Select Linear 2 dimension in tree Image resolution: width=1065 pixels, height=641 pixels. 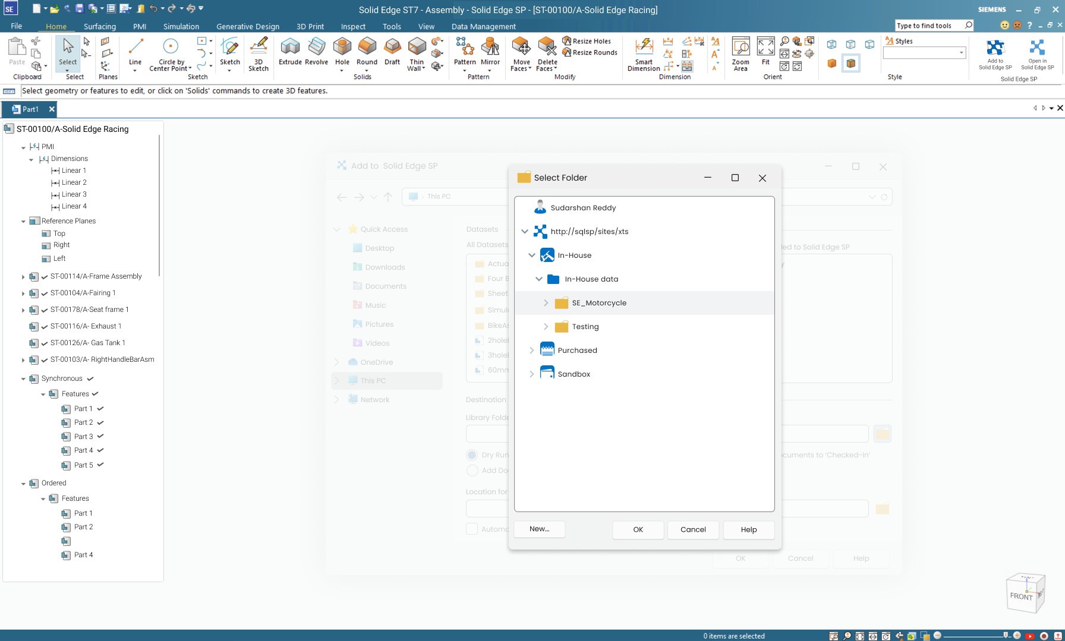(x=74, y=182)
